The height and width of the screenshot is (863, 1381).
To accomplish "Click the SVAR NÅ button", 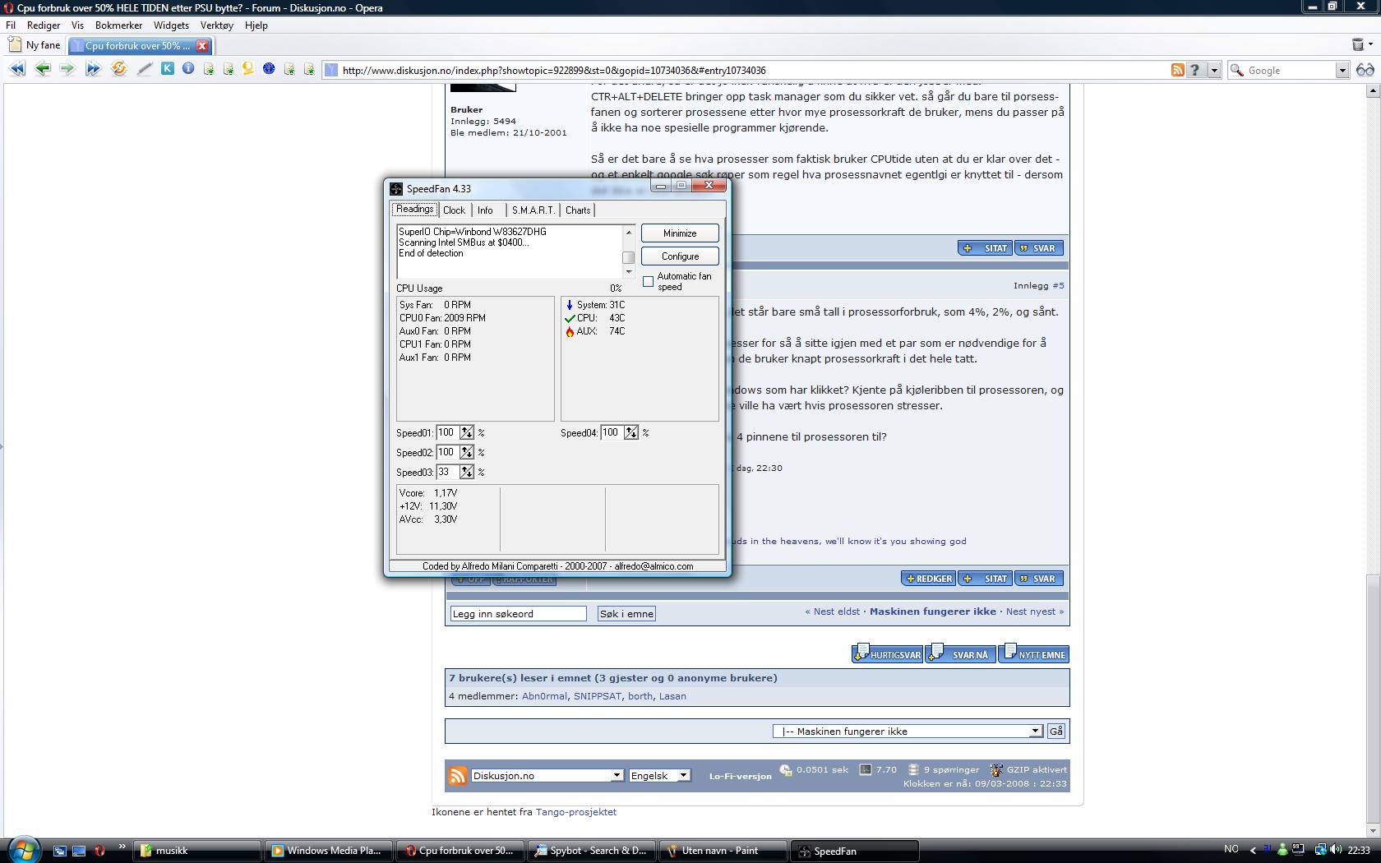I will pyautogui.click(x=960, y=654).
